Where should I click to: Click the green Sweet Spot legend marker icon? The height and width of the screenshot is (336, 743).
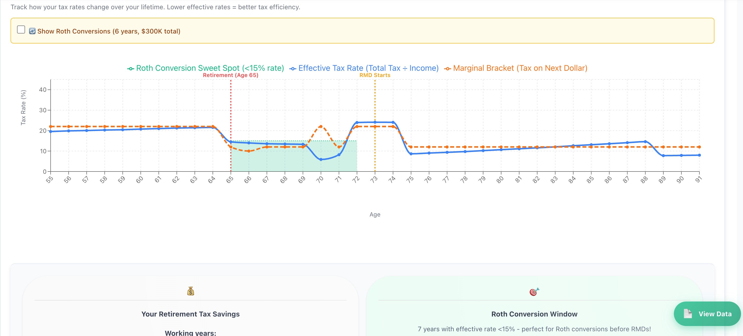click(131, 69)
